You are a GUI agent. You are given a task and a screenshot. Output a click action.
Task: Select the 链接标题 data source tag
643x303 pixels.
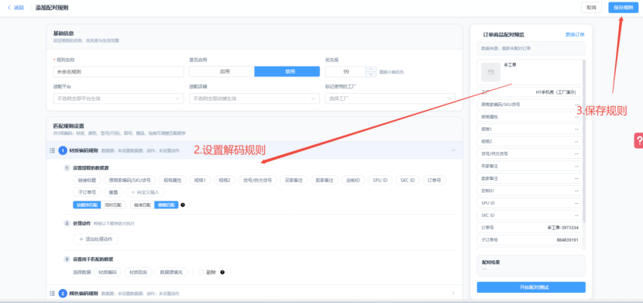click(87, 180)
